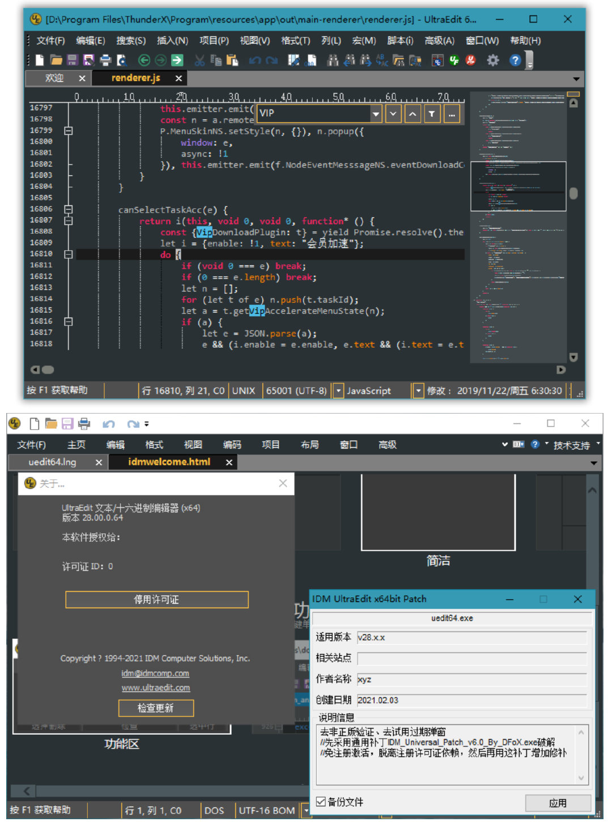Open encoding dropdown next to 65001 (UTF-8)

pos(338,390)
